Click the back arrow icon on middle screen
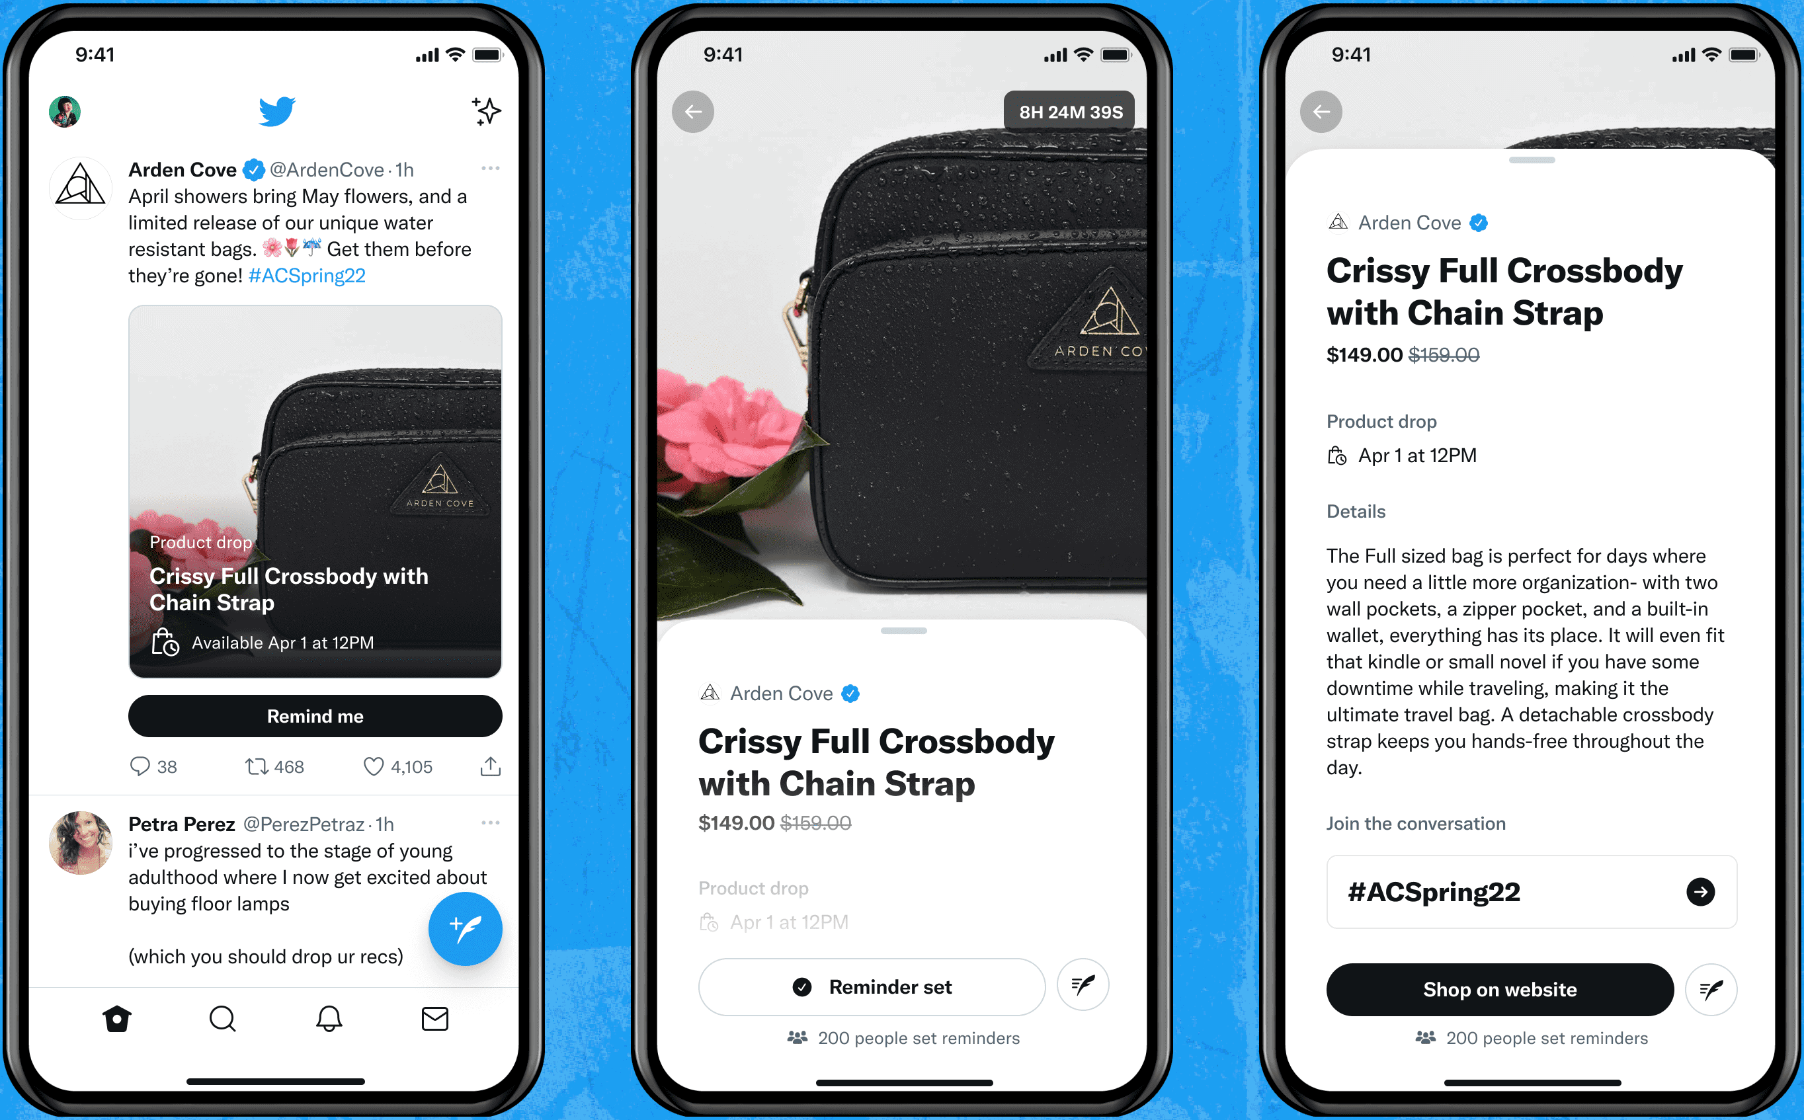Viewport: 1804px width, 1120px height. click(692, 112)
